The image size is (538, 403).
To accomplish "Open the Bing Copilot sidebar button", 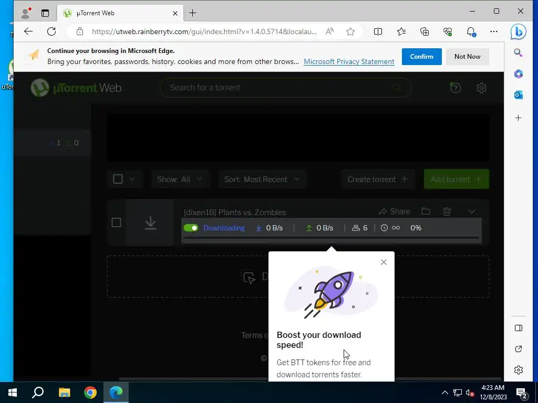I will 518,31.
